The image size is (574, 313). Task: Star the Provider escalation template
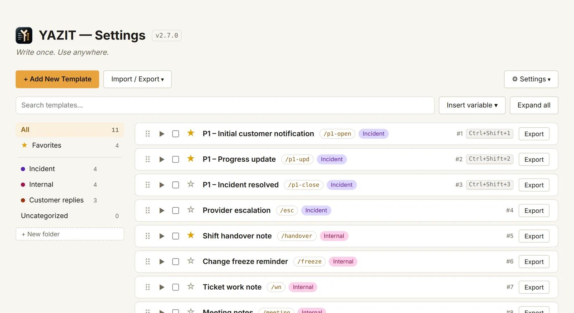pos(191,210)
